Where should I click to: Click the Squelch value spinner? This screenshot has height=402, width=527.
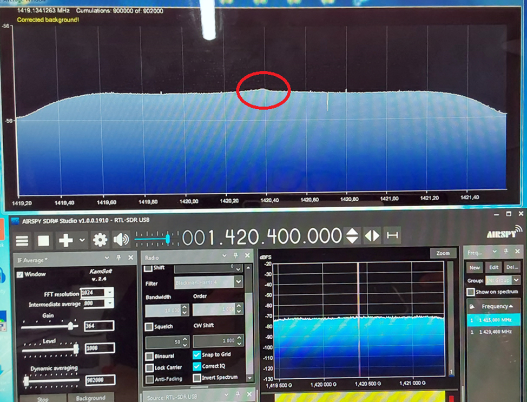[185, 342]
